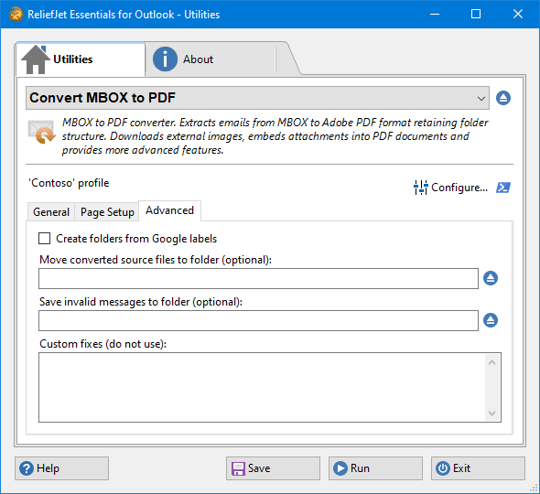Image resolution: width=540 pixels, height=494 pixels.
Task: Click the eject icon beside the utility dropdown
Action: tap(503, 98)
